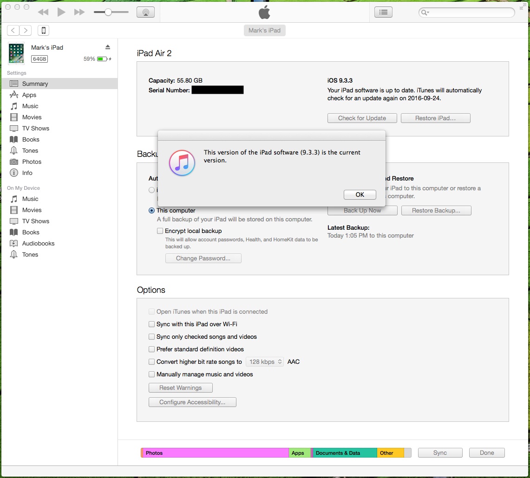Click Restore iPad... button
Viewport: 530px width, 478px height.
pos(435,118)
